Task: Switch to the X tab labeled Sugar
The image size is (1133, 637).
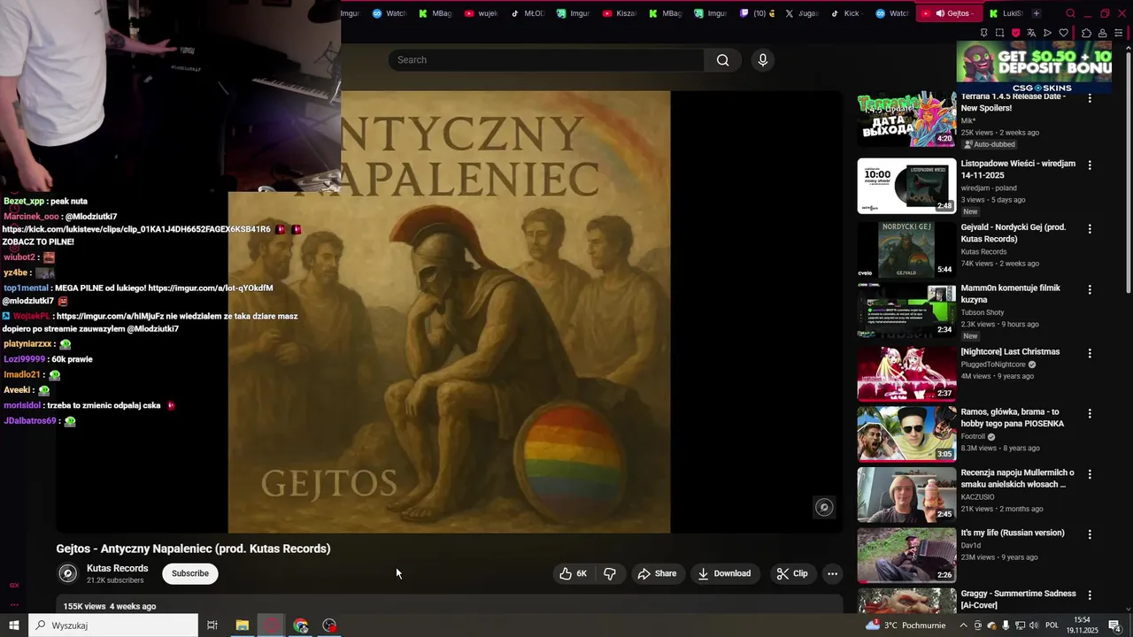Action: click(x=803, y=13)
